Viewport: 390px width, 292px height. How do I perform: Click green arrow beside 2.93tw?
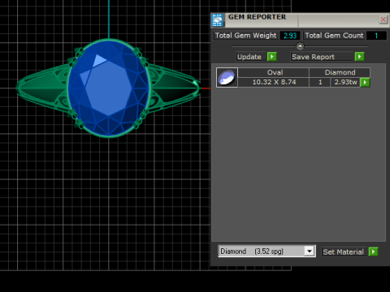coord(365,82)
